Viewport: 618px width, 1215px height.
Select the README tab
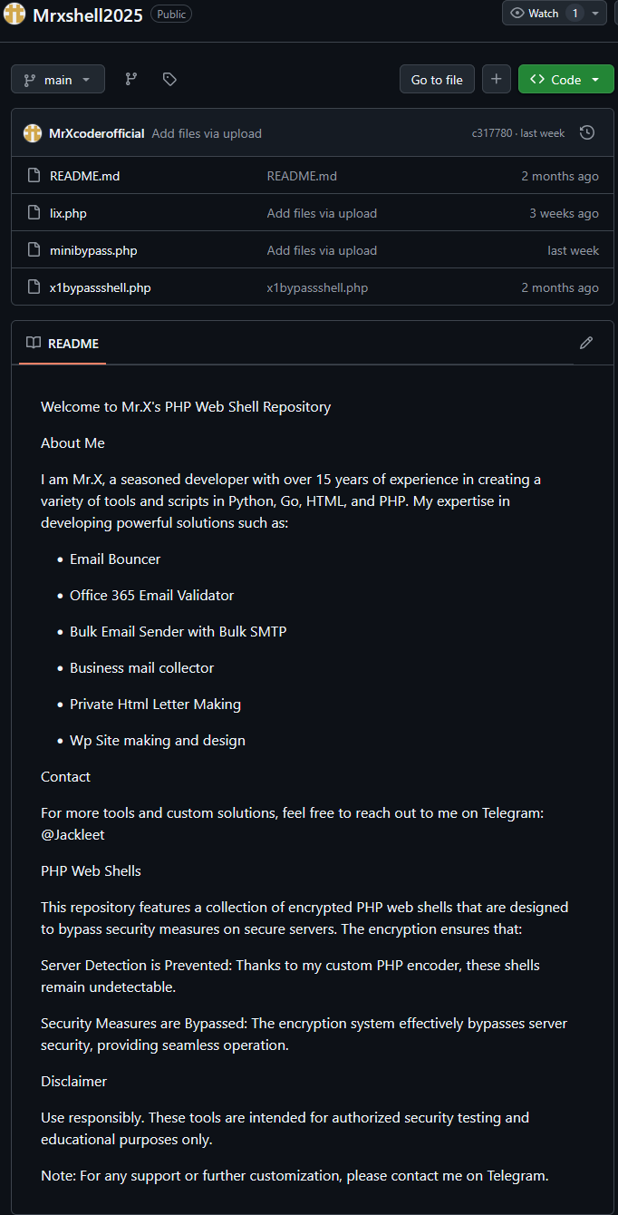(x=63, y=344)
